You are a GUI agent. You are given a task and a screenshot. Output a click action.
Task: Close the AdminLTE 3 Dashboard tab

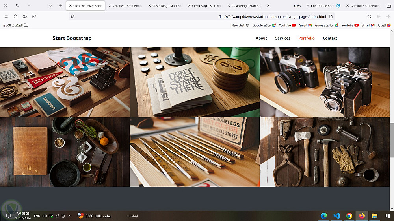click(347, 6)
